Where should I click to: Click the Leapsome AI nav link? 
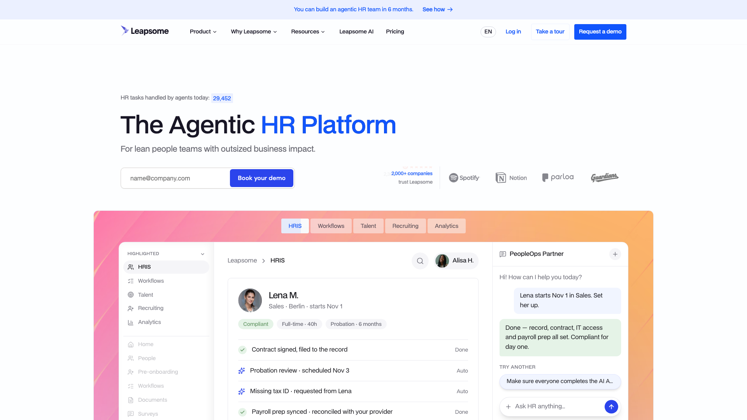pos(356,31)
